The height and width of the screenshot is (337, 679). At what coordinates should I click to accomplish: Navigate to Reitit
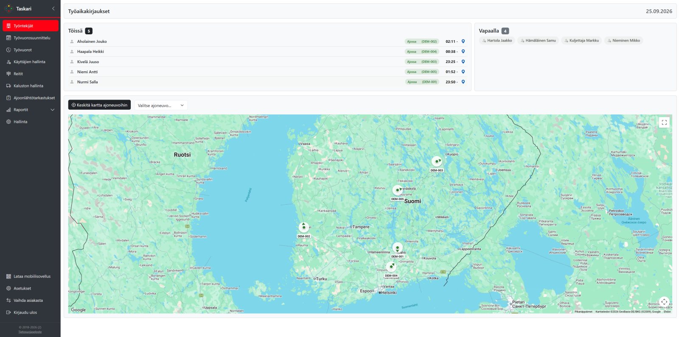(30, 74)
